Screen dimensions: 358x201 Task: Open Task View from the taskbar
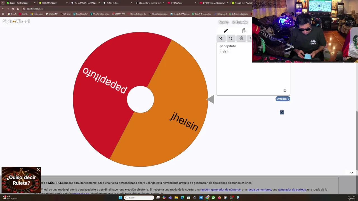tap(158, 198)
